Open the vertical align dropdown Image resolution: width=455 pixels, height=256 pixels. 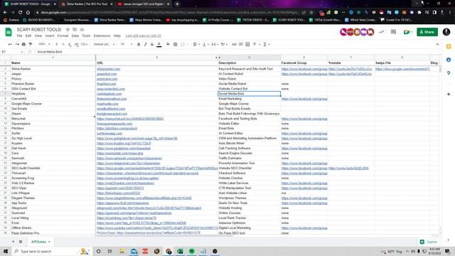tap(205, 44)
